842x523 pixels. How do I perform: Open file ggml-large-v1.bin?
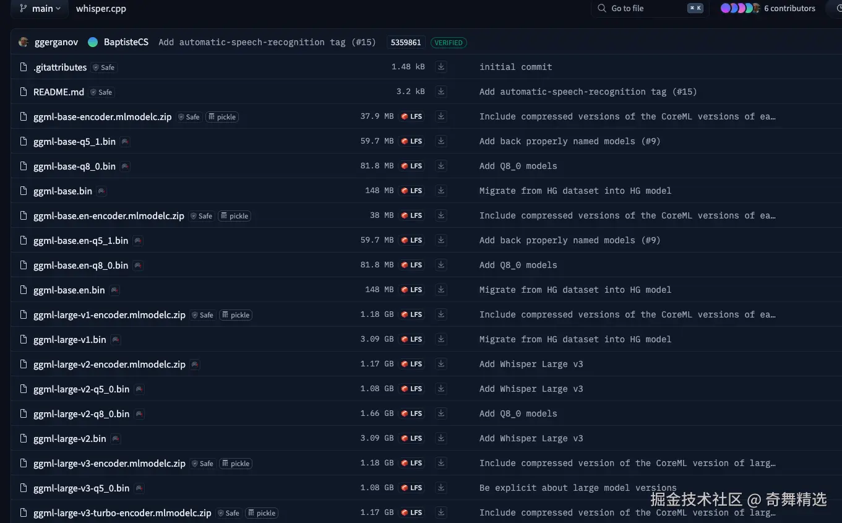coord(70,339)
